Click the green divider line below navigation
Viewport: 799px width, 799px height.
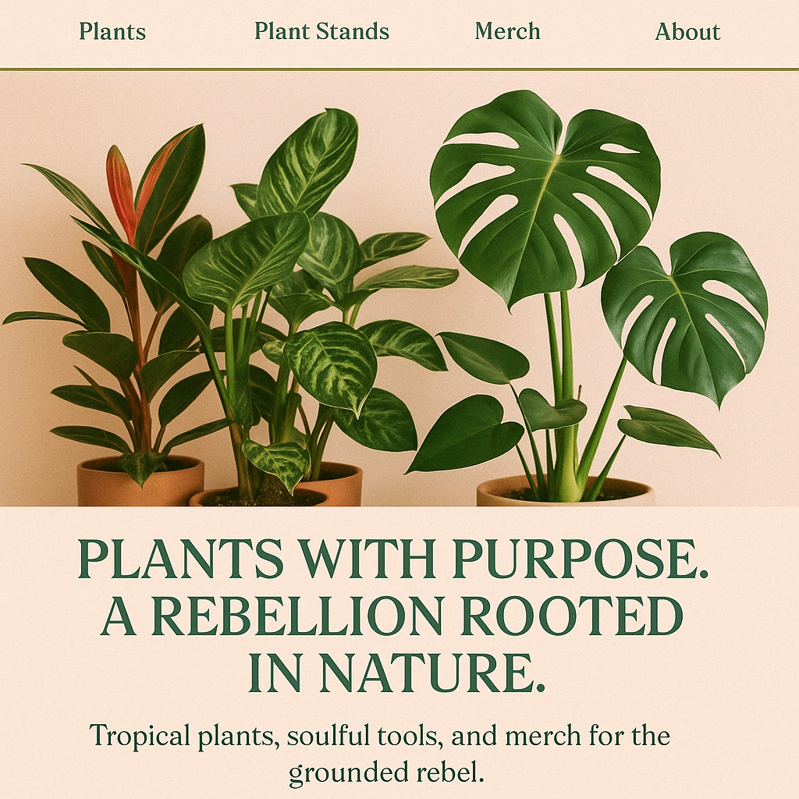click(x=399, y=69)
